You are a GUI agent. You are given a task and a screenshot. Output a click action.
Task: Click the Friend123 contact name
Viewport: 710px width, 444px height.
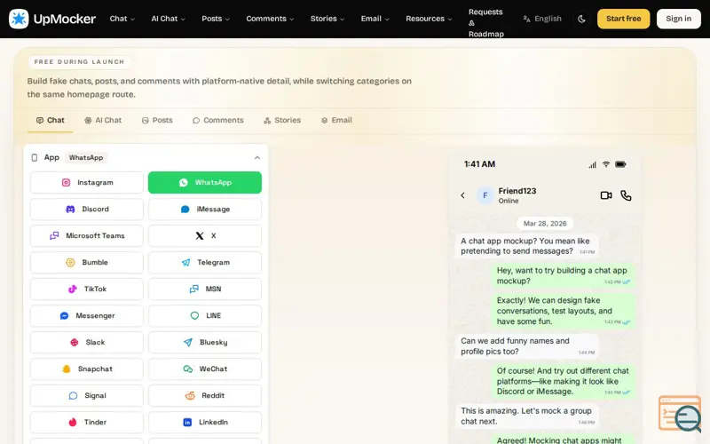(517, 191)
